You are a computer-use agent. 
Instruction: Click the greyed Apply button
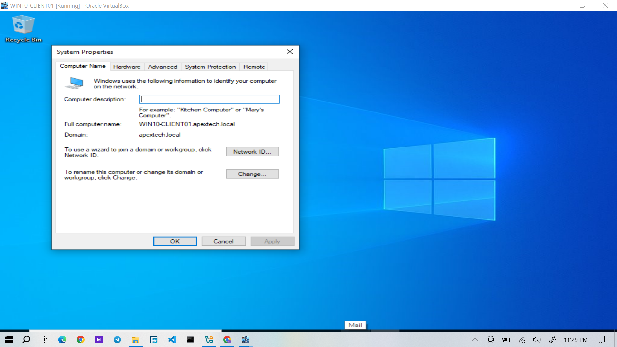(x=273, y=241)
